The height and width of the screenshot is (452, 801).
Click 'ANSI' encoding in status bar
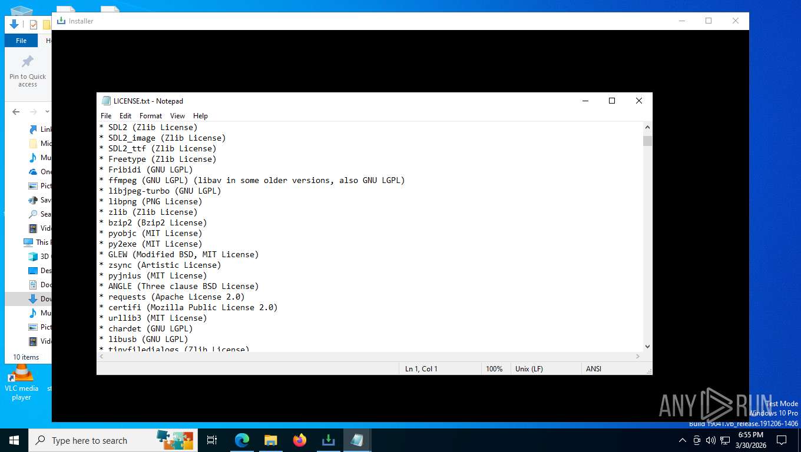coord(594,369)
